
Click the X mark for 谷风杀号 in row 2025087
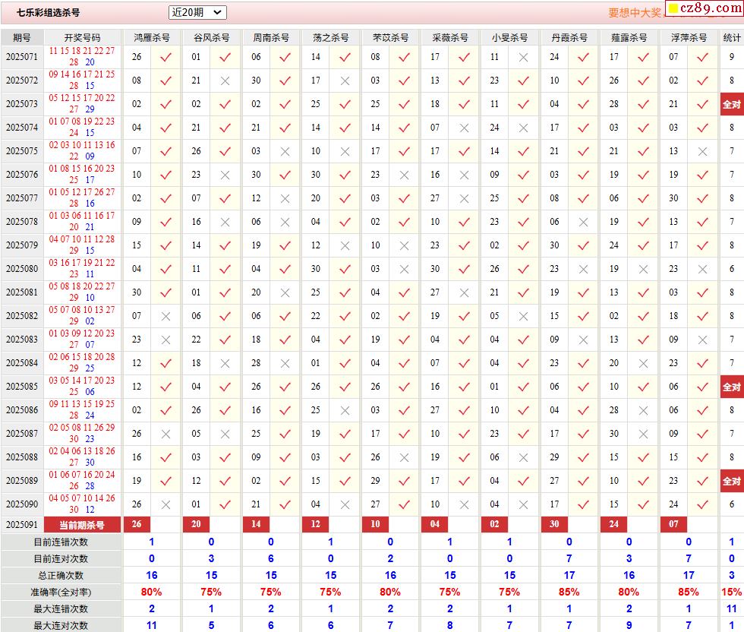point(225,434)
